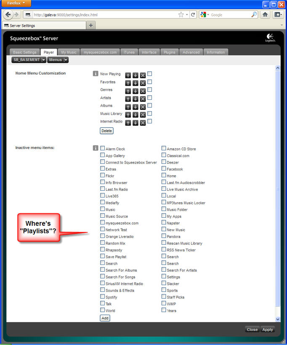Move Favorites up in home menu
The width and height of the screenshot is (287, 345).
click(x=128, y=83)
